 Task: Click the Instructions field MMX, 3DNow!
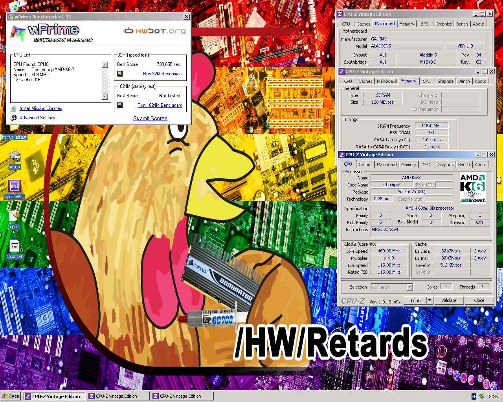[x=430, y=232]
